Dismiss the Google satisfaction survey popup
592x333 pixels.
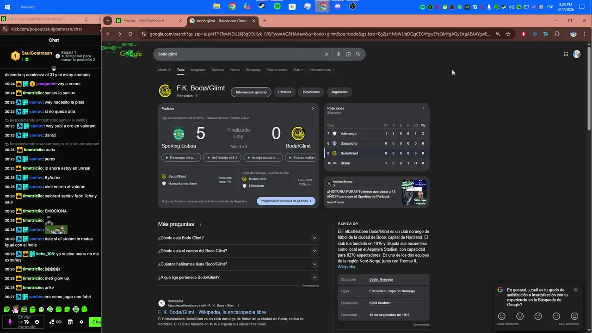click(x=576, y=290)
